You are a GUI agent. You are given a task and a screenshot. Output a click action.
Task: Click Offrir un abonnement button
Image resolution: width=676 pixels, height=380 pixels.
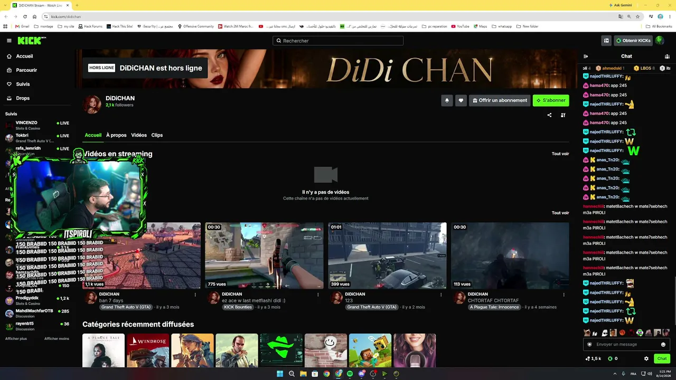click(x=500, y=100)
